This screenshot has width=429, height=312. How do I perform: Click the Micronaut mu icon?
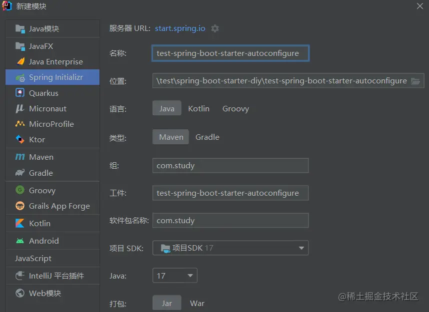19,108
